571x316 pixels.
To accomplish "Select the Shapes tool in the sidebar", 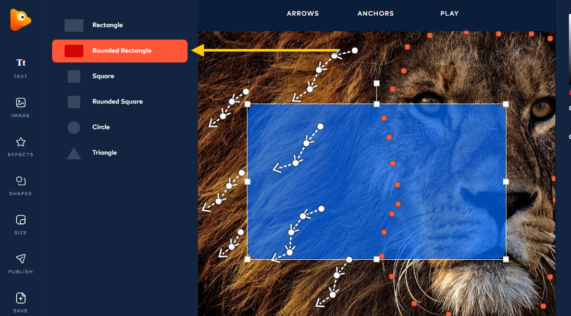I will tap(21, 185).
